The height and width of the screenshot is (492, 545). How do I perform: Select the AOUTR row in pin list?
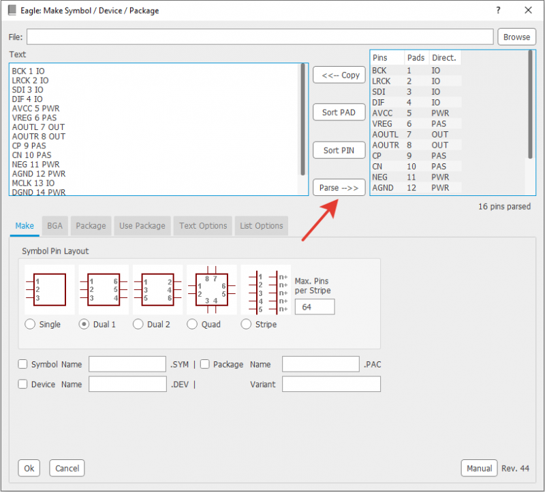point(416,145)
